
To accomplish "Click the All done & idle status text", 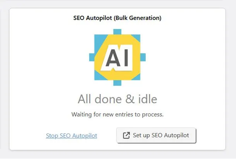I will click(x=117, y=99).
